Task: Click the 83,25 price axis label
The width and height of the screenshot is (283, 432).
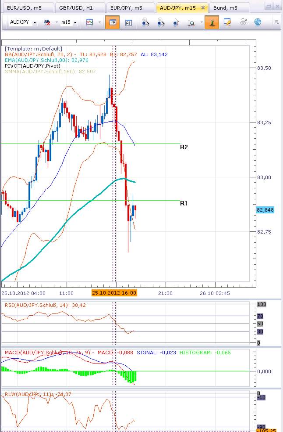Action: coord(264,122)
